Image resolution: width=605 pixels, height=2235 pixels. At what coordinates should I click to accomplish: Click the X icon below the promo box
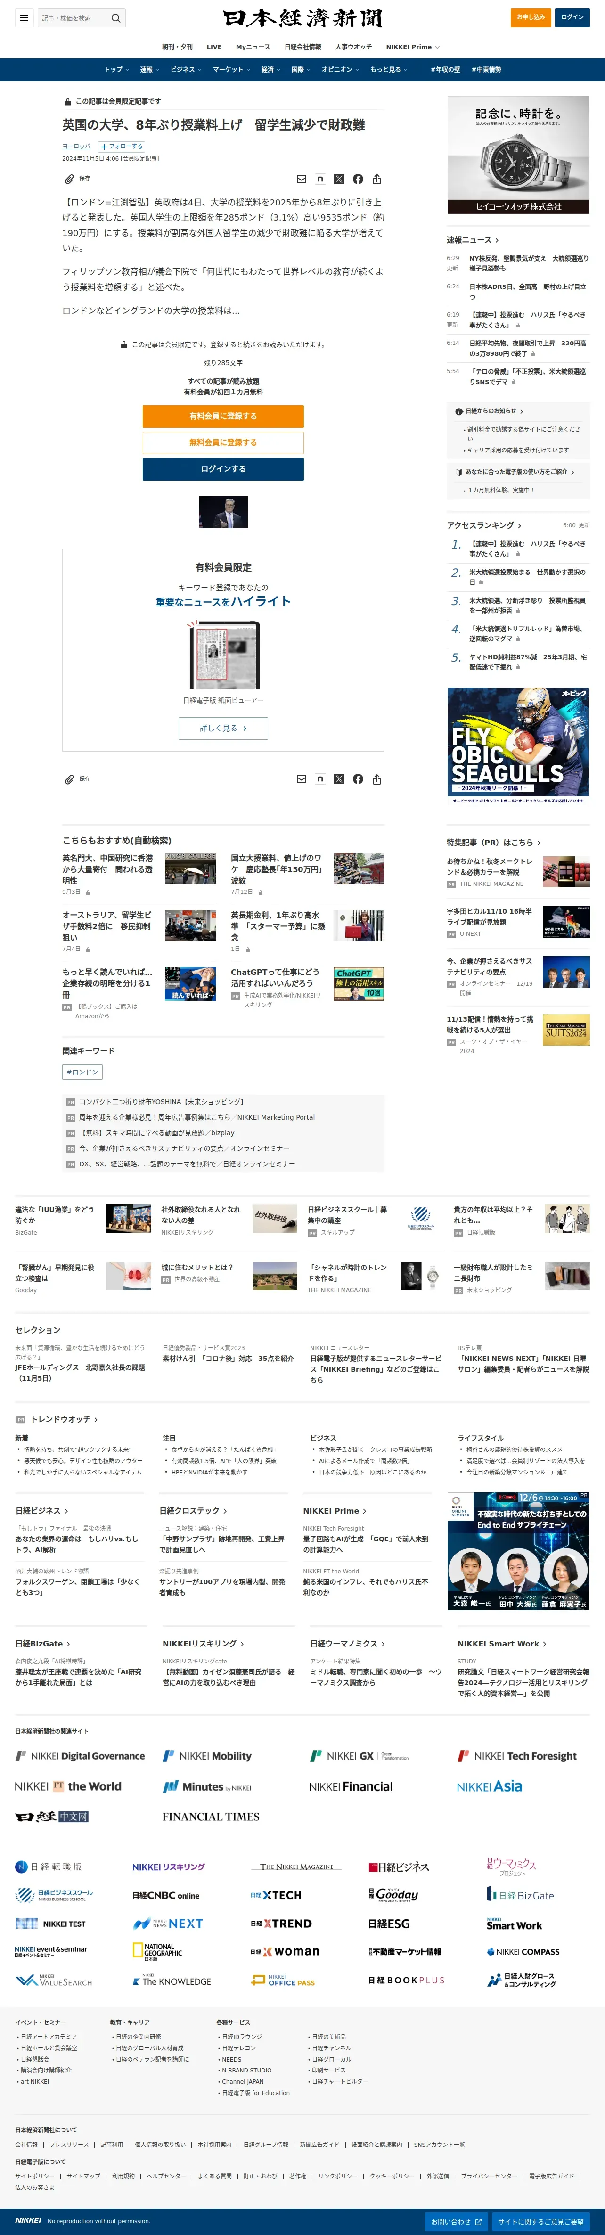pos(338,779)
